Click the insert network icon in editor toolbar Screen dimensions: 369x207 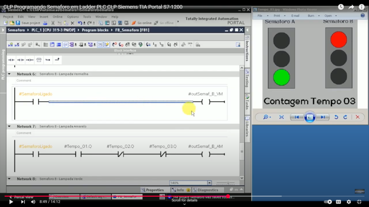[10, 45]
